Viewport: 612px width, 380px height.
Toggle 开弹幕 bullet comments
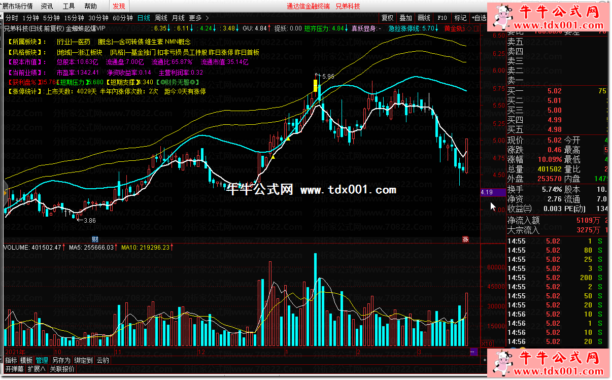[15, 369]
